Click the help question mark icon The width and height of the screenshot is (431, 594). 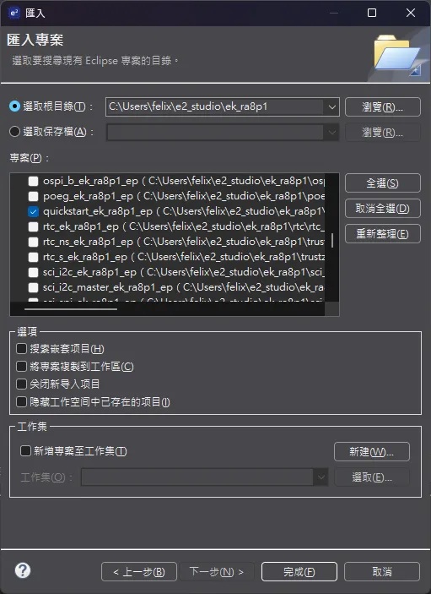(x=23, y=570)
